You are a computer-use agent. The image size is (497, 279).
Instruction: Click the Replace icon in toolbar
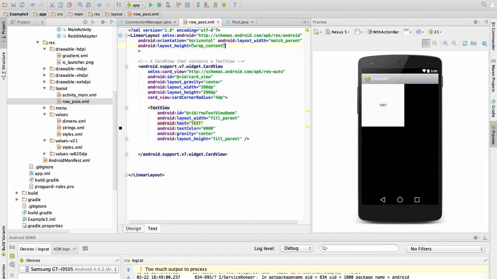pos(89,5)
